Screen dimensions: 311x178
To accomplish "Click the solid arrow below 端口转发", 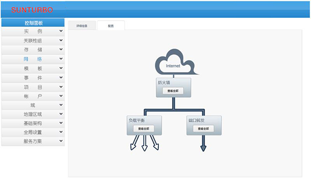I will coord(203,144).
